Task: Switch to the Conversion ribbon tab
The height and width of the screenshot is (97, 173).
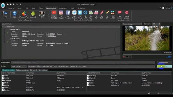Action: [x=63, y=8]
